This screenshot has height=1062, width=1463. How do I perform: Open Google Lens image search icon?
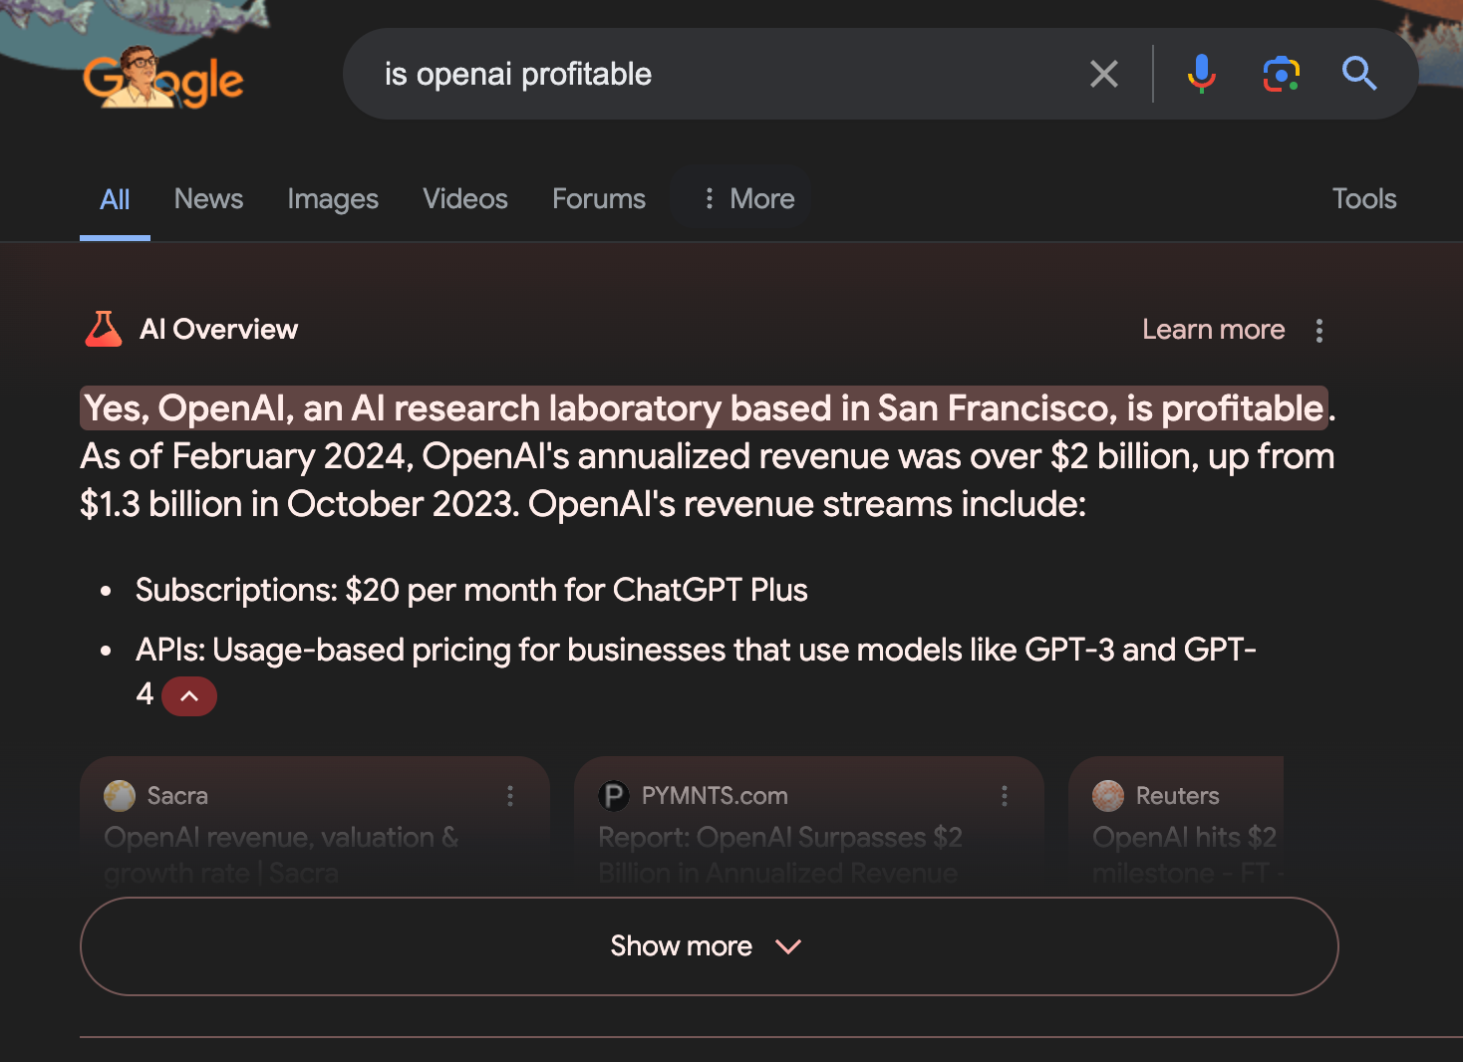(1281, 74)
